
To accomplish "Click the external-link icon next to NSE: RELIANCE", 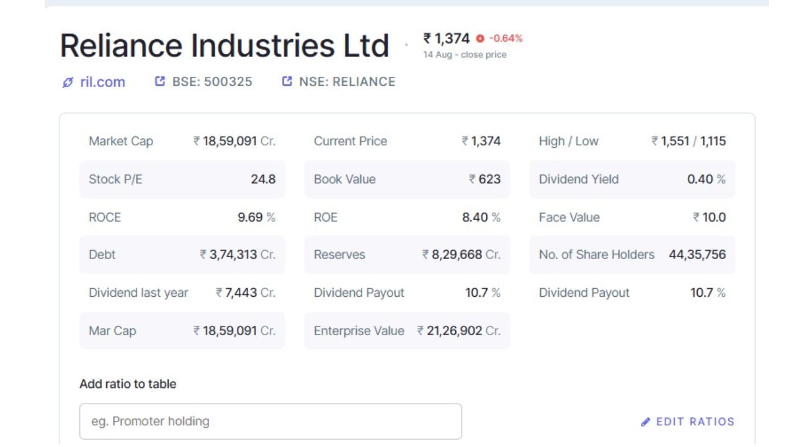I will point(287,82).
